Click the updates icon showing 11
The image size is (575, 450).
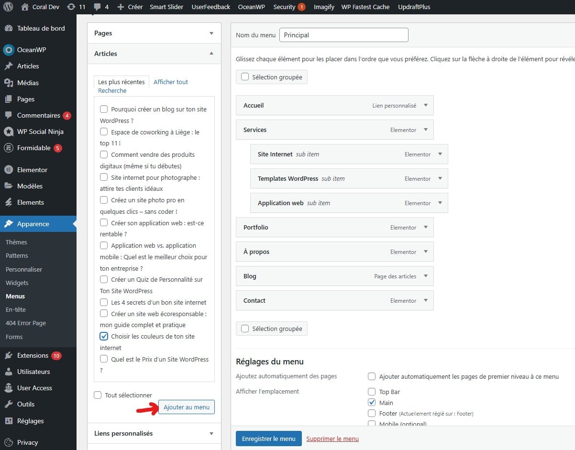[71, 7]
